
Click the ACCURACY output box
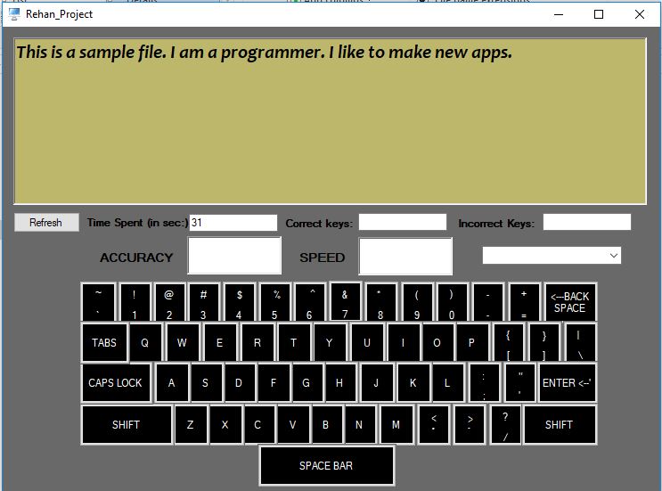pos(234,256)
